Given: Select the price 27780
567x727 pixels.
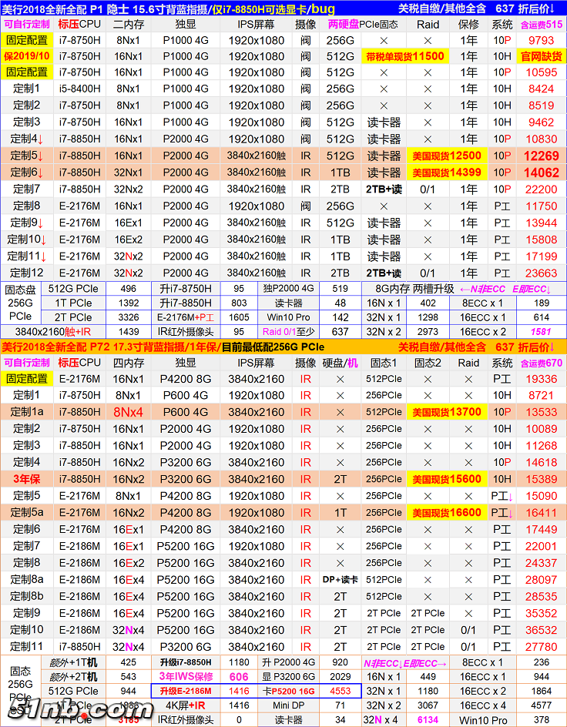Looking at the screenshot, I should click(541, 646).
